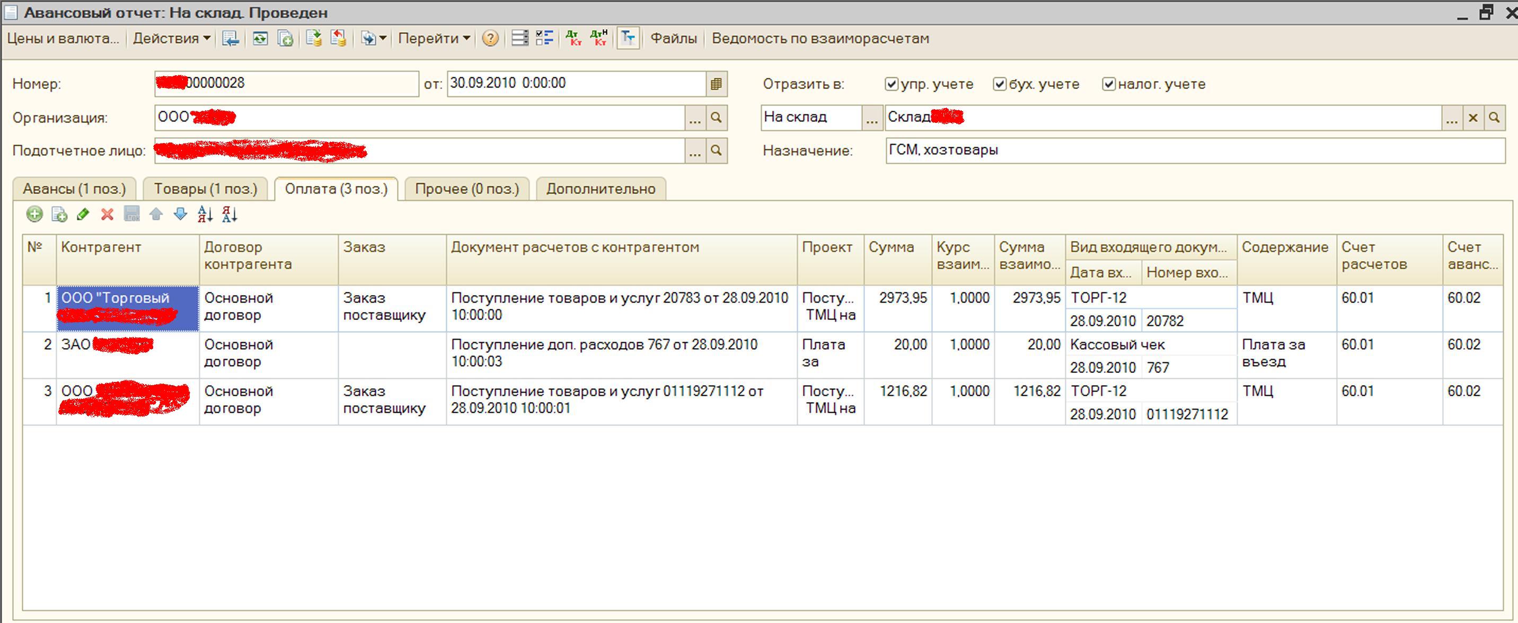Viewport: 1518px width, 623px height.
Task: Toggle бух. учете checkbox
Action: (1000, 84)
